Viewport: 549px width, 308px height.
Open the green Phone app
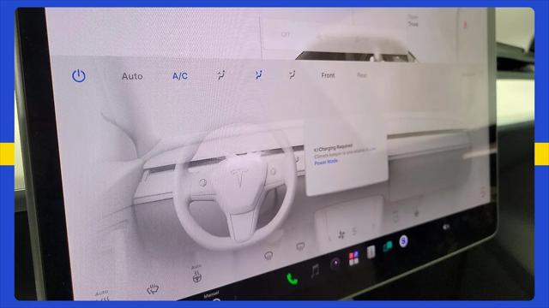(x=292, y=279)
